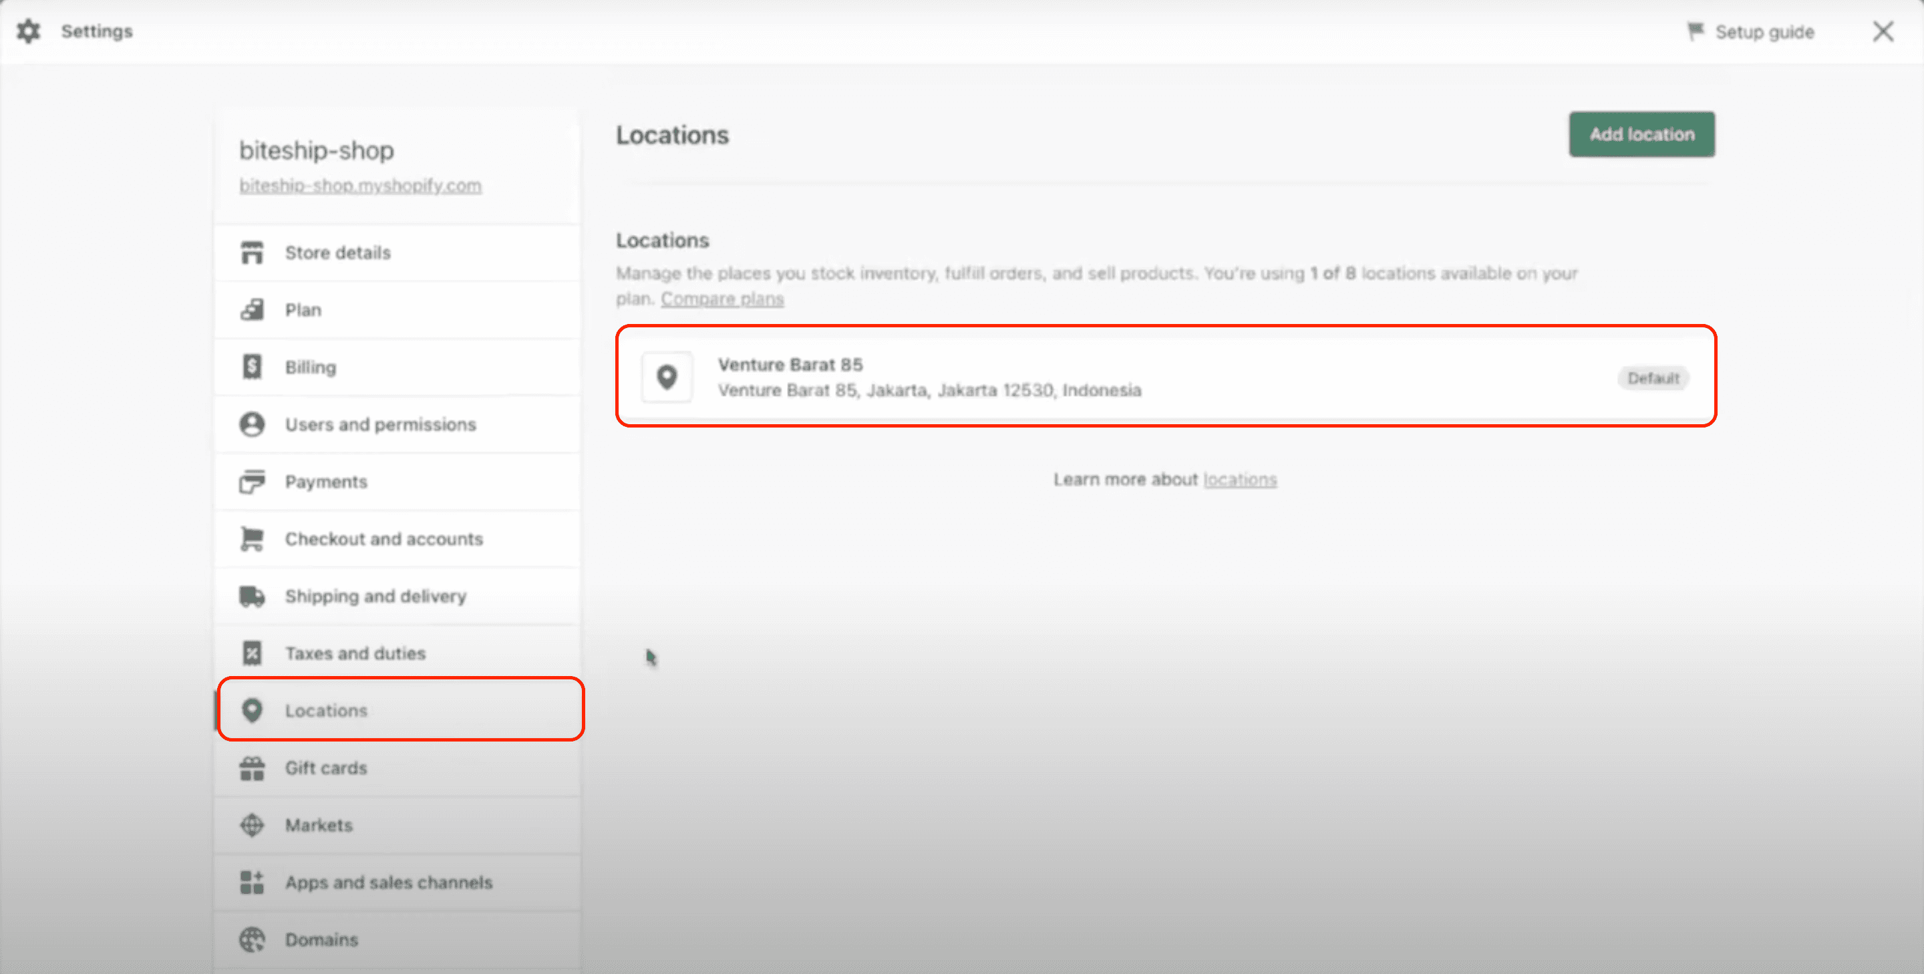The height and width of the screenshot is (974, 1924).
Task: Open Apps and sales channels
Action: tap(397, 882)
